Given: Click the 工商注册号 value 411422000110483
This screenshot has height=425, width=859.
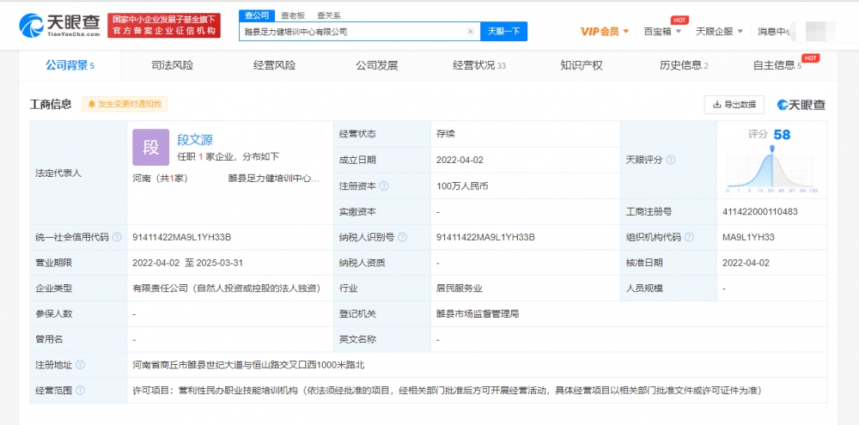Looking at the screenshot, I should (x=760, y=212).
